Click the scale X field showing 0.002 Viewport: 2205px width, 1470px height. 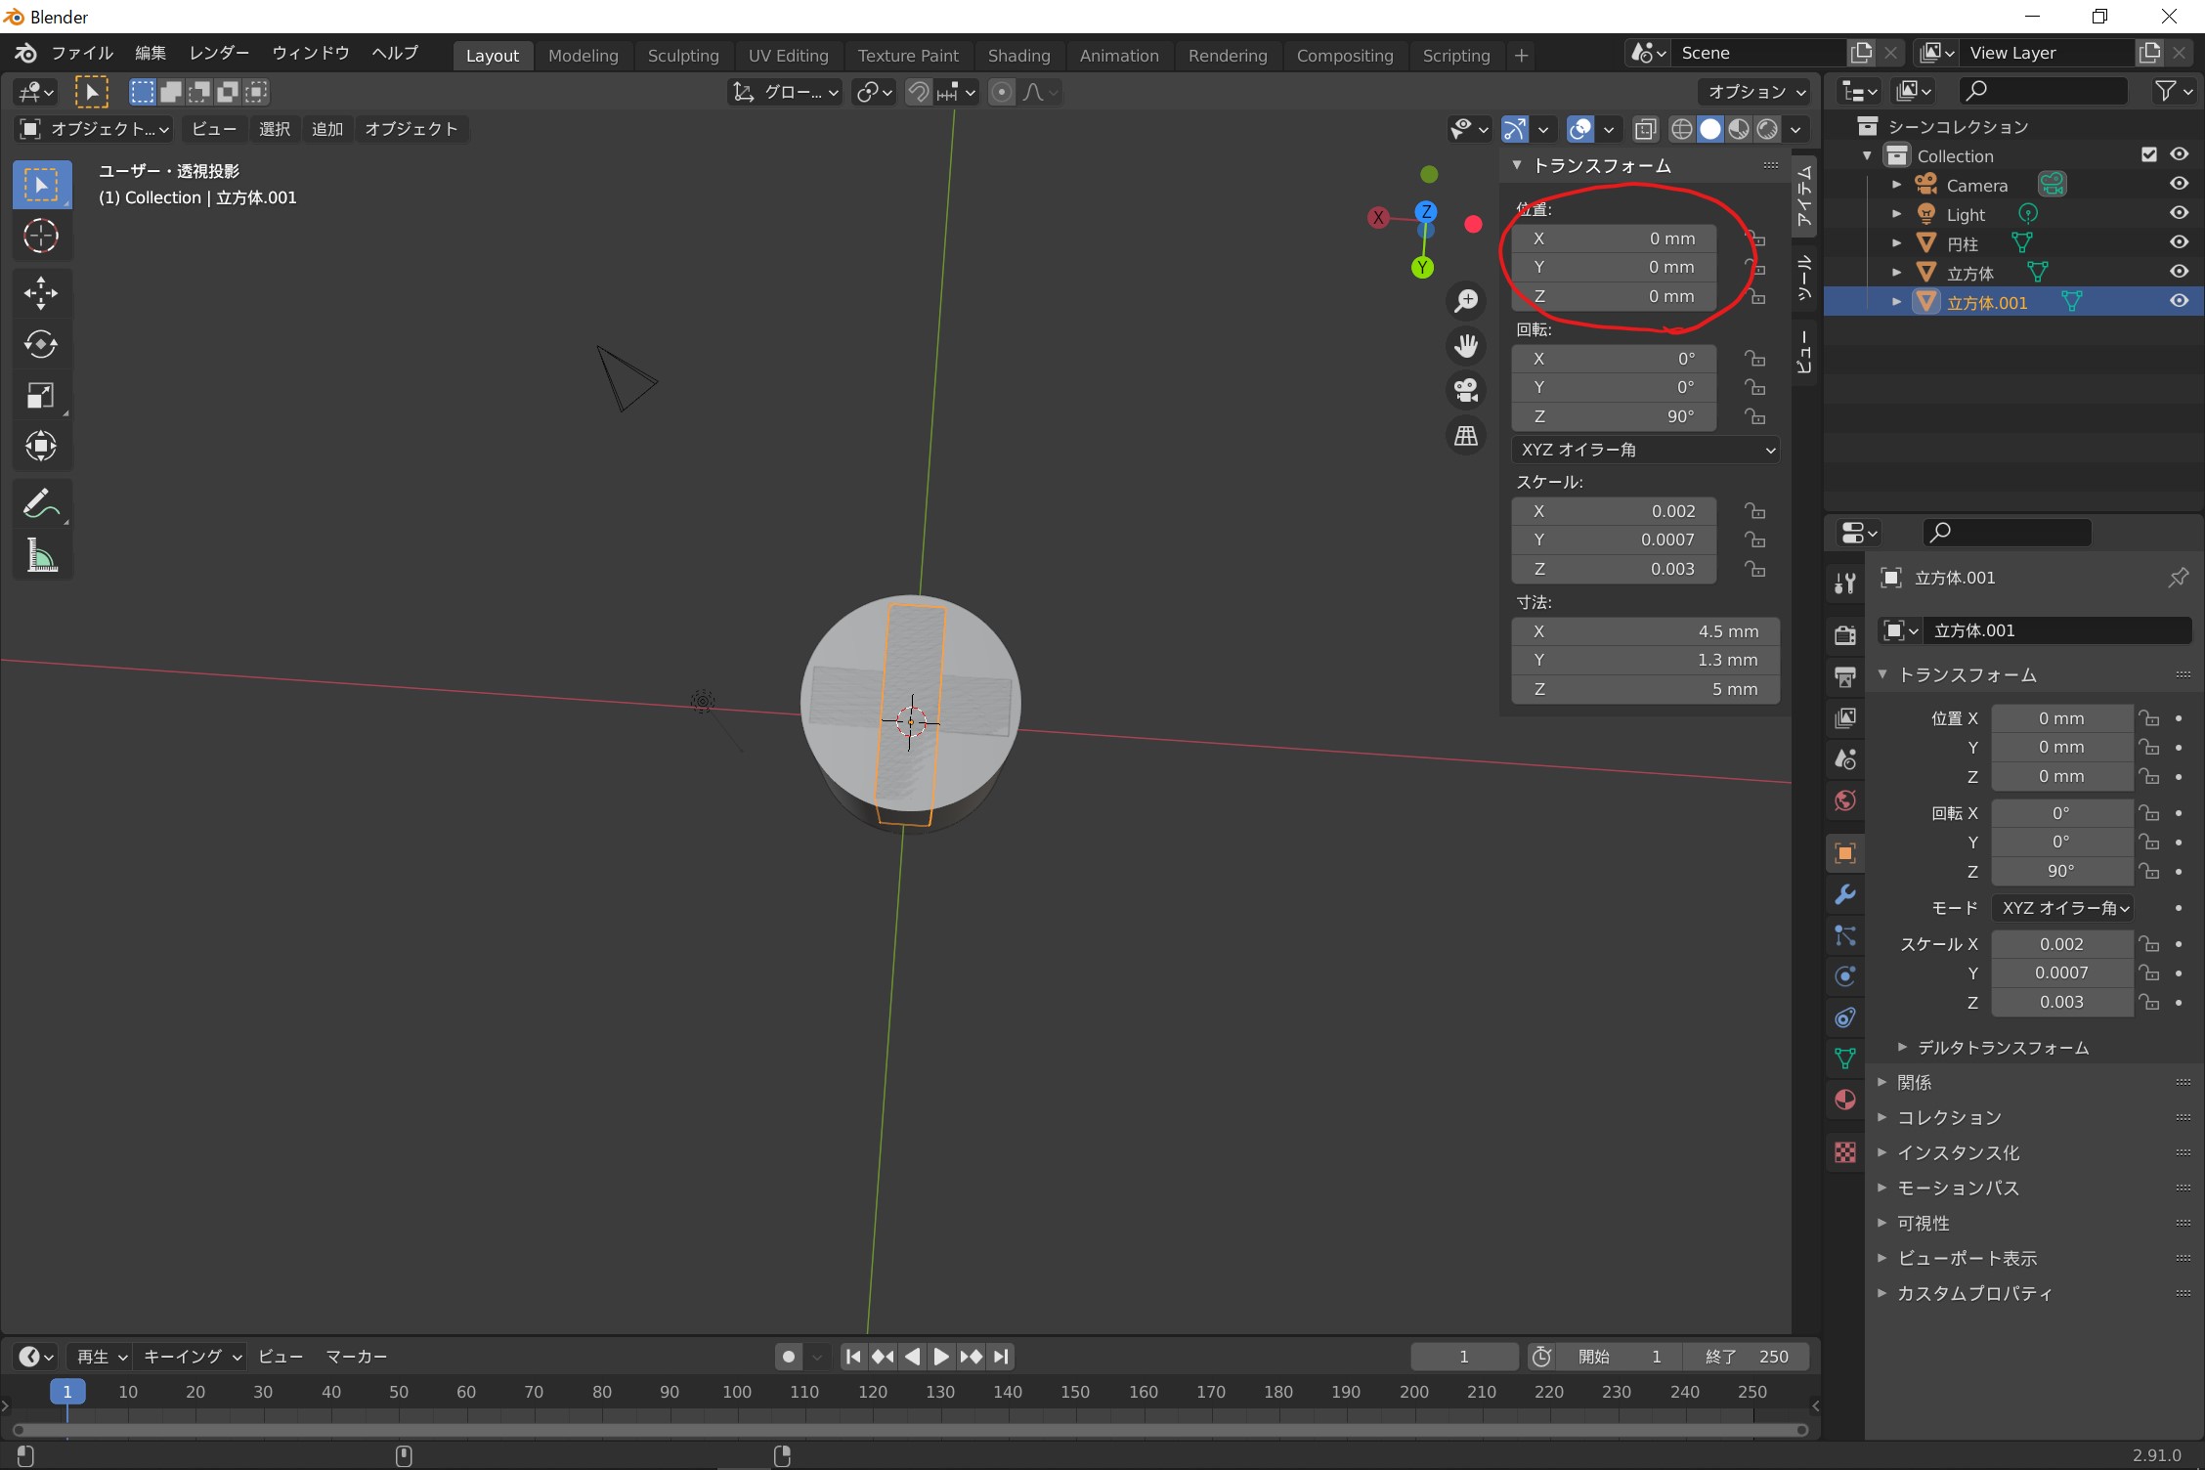point(1614,511)
